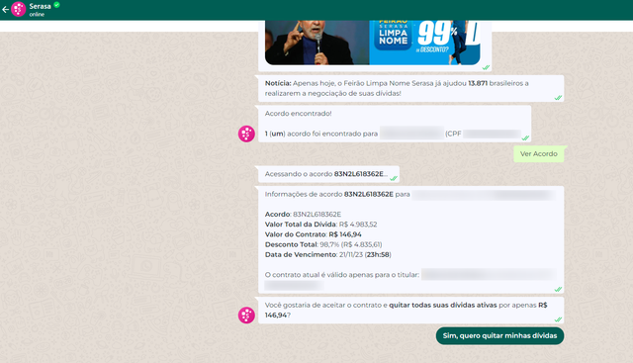Click the verified badge next to Serasa
Viewport: 633px width, 363px height.
tap(57, 5)
